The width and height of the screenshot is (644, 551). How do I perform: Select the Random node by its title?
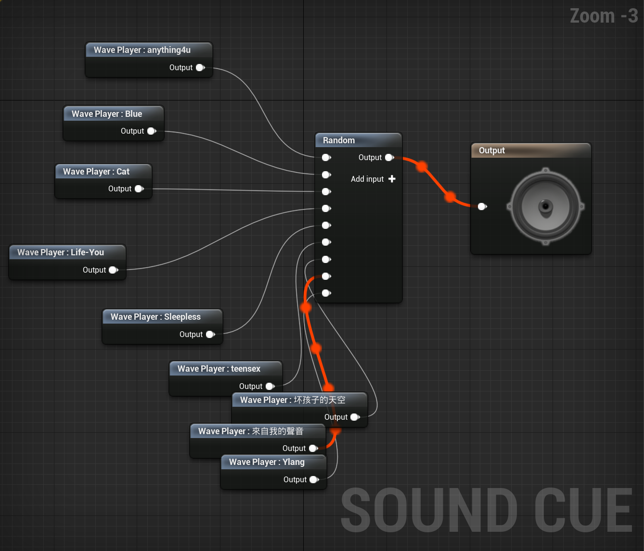click(359, 140)
